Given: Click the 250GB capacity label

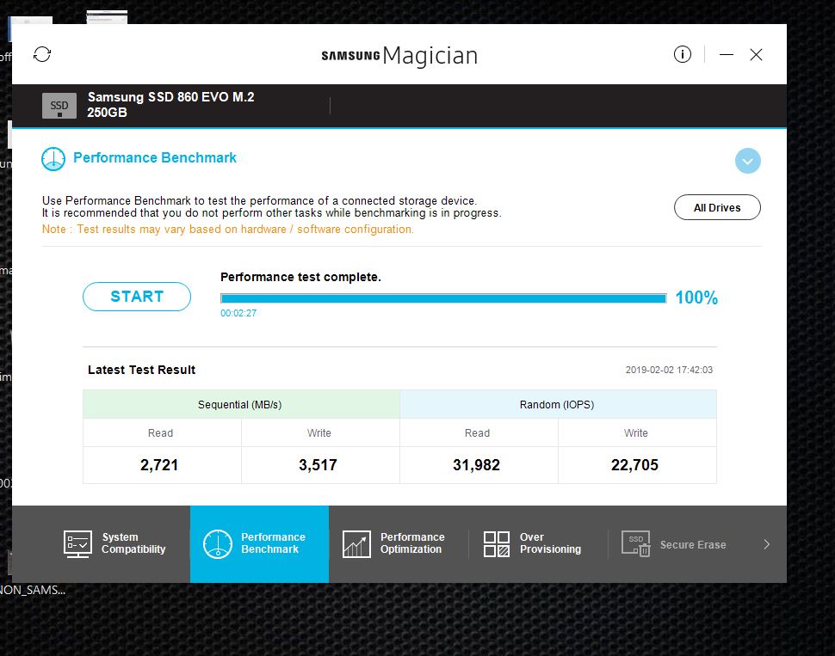Looking at the screenshot, I should pos(107,113).
